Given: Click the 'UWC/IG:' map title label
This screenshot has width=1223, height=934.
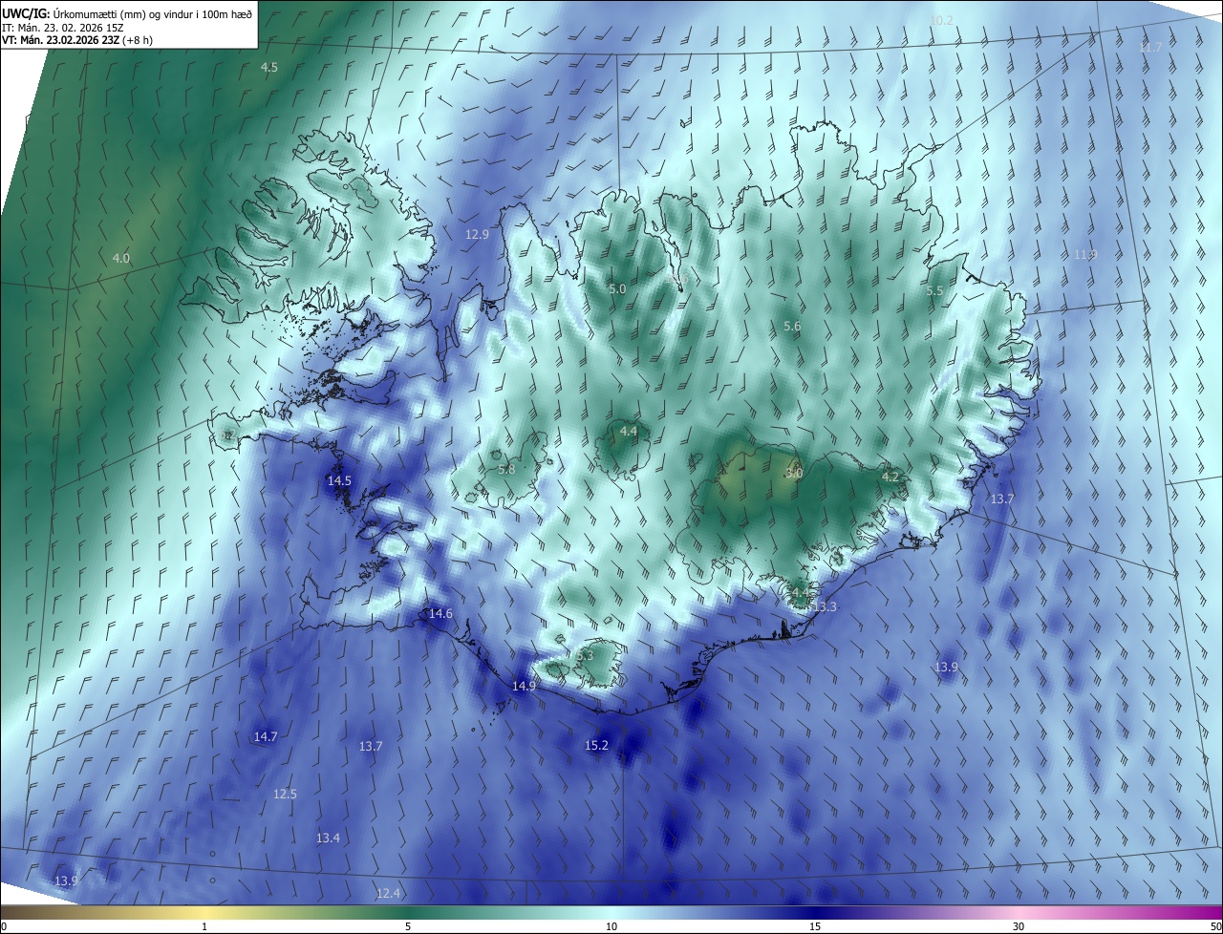Looking at the screenshot, I should tap(26, 13).
